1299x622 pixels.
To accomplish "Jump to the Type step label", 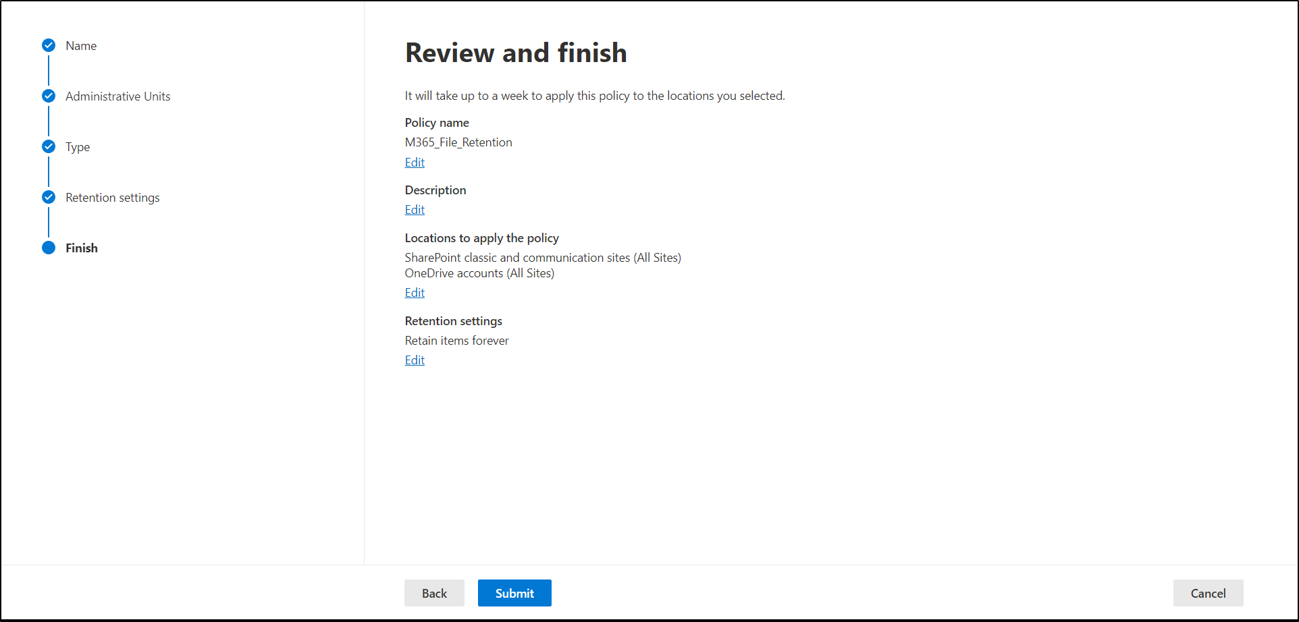I will click(78, 147).
